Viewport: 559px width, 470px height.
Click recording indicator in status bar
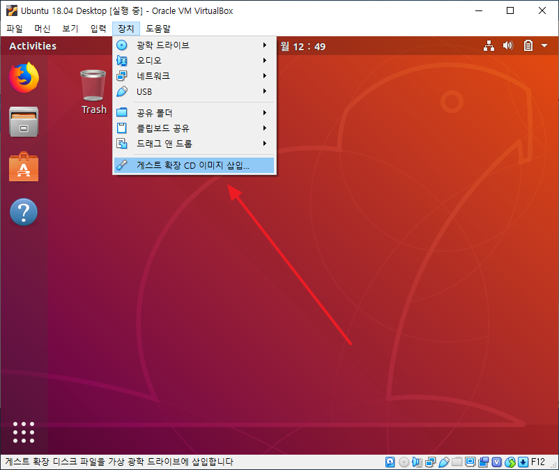point(484,462)
